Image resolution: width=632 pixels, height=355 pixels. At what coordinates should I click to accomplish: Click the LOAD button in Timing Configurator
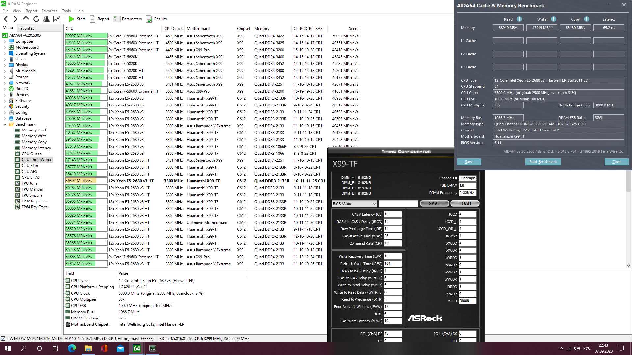coord(465,204)
